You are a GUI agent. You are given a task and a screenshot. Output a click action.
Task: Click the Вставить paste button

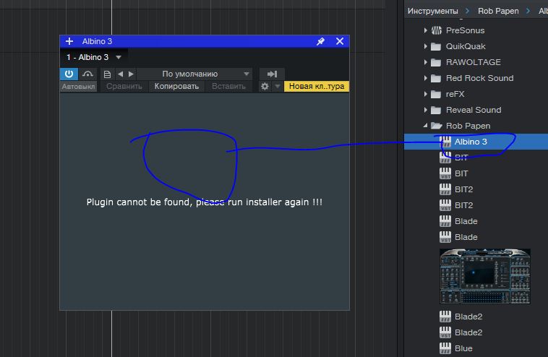pyautogui.click(x=228, y=86)
